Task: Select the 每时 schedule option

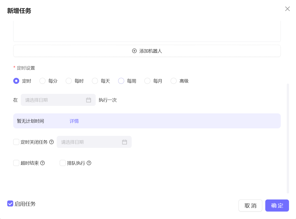Action: 68,81
